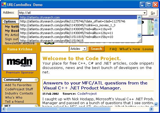Pick the suggestion ending nid=all&x=15&y=10

coord(78,37)
